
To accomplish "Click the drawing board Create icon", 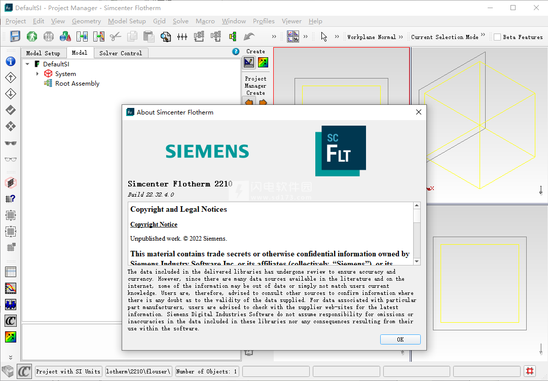I will (249, 62).
